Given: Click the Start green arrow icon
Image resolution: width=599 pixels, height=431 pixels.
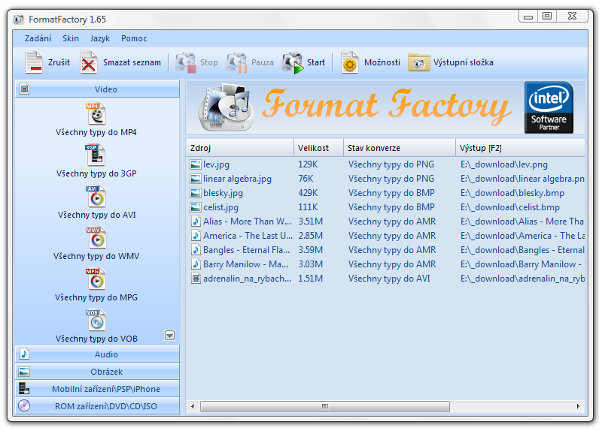Looking at the screenshot, I should tap(293, 62).
